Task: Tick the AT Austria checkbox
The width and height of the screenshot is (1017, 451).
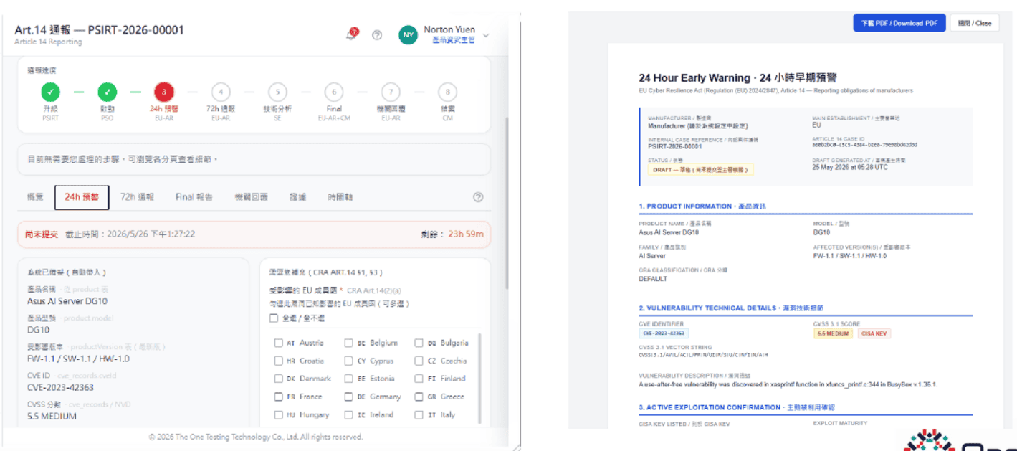Action: point(279,343)
